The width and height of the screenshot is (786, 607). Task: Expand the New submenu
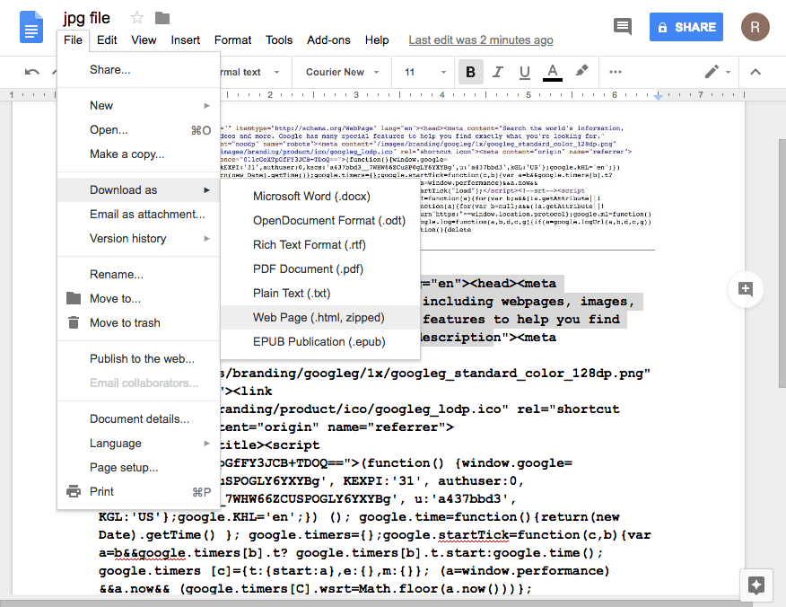pos(139,105)
